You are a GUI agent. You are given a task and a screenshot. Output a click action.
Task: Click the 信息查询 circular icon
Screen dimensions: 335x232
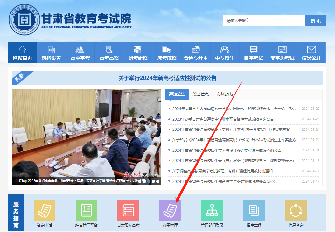(x=296, y=210)
